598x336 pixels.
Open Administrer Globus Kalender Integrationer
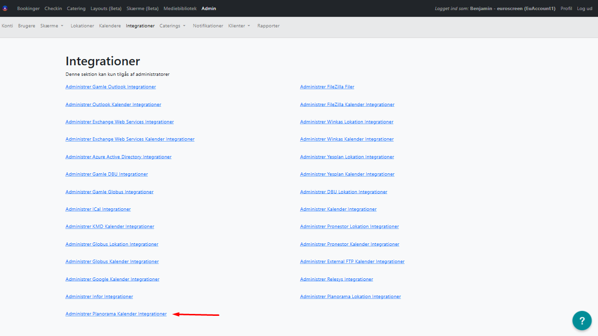click(112, 262)
